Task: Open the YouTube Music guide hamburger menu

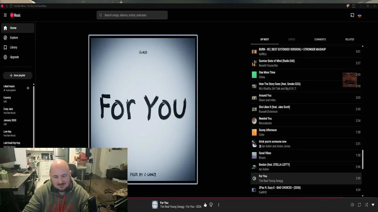Action: click(5, 15)
